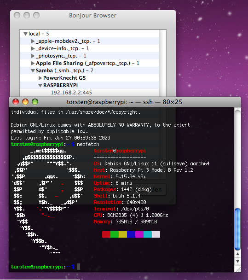This screenshot has height=280, width=248.
Task: Select the Samba (_smb._tcp.) row label
Action: [64, 70]
